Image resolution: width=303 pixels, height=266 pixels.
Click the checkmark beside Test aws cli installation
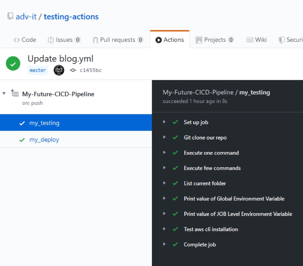[x=175, y=229]
